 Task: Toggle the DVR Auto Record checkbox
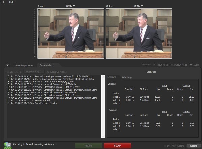165,146
